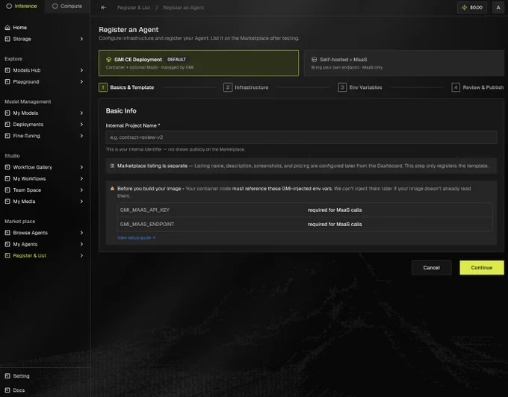Click the Home icon
The height and width of the screenshot is (397, 508).
coord(7,28)
